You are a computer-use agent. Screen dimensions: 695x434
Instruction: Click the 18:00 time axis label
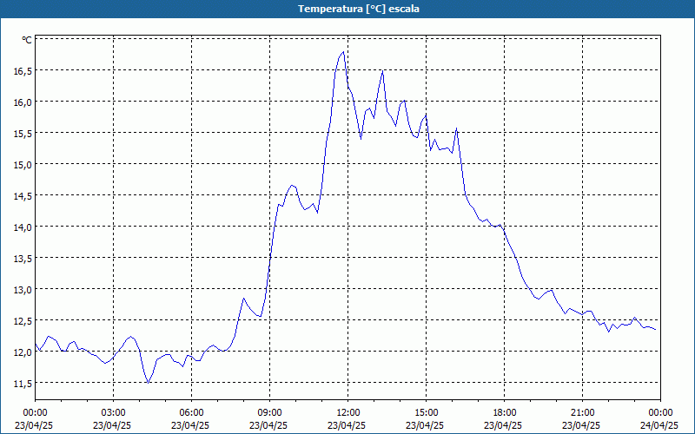(505, 413)
